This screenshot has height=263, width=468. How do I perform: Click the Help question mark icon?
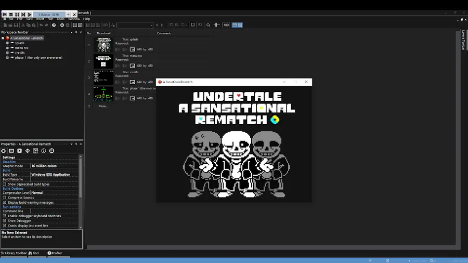click(x=54, y=25)
